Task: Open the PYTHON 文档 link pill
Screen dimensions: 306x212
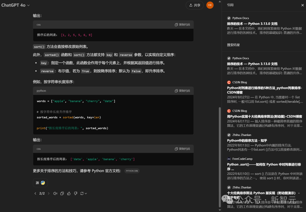Action: pos(132,171)
